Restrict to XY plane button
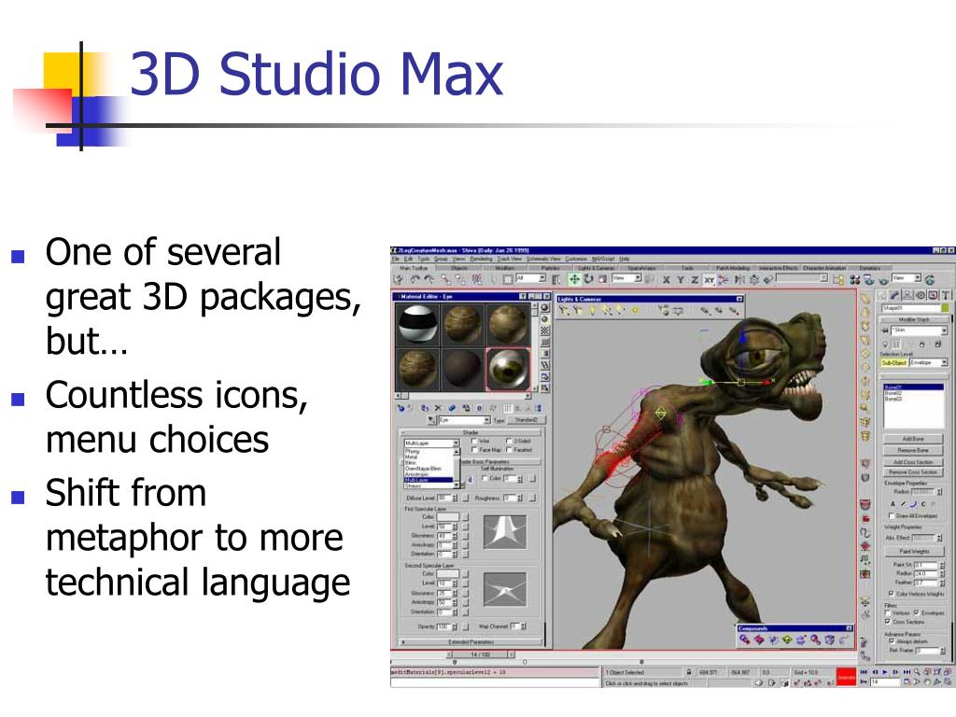This screenshot has height=717, width=956. tap(709, 280)
